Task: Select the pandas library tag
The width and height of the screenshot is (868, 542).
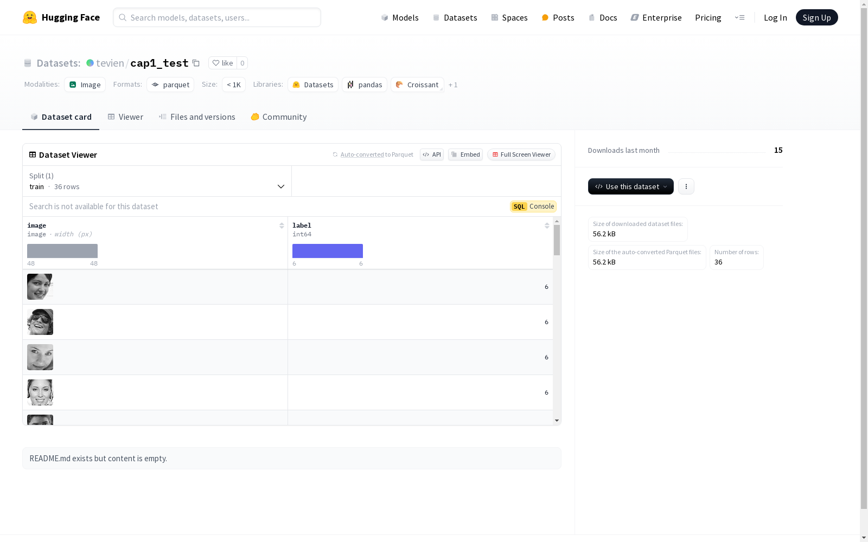Action: (x=365, y=85)
